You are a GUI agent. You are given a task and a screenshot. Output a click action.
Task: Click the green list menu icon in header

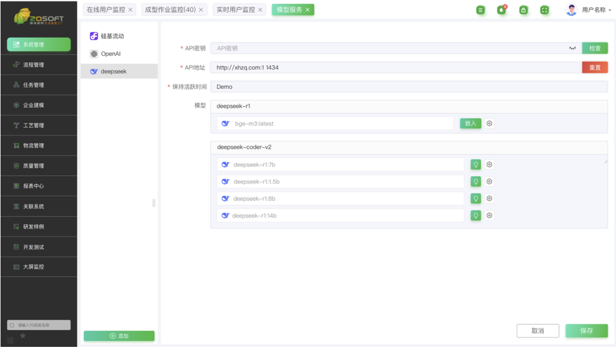pos(481,10)
